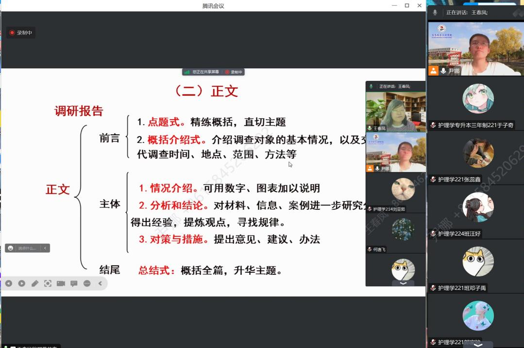
Task: Advance to next slide with play arrow
Action: click(21, 284)
